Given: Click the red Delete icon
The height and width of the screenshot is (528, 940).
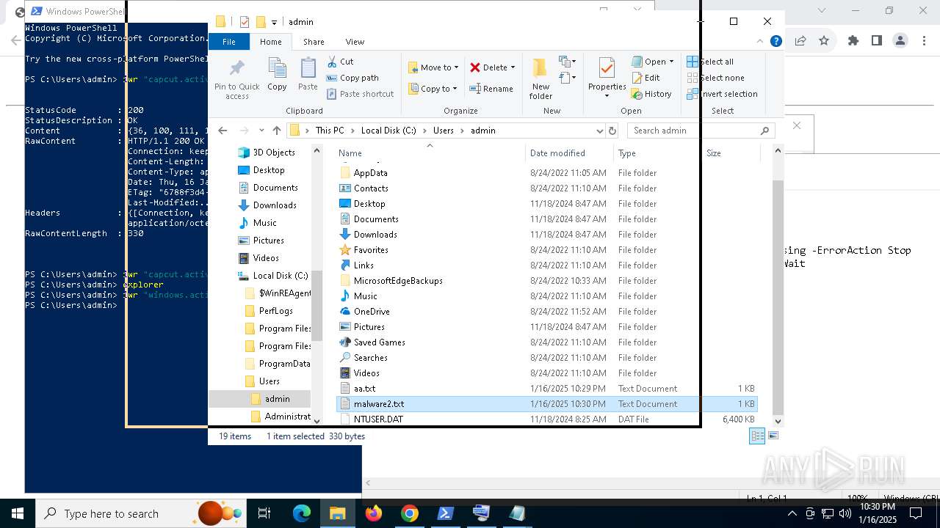Looking at the screenshot, I should [475, 67].
